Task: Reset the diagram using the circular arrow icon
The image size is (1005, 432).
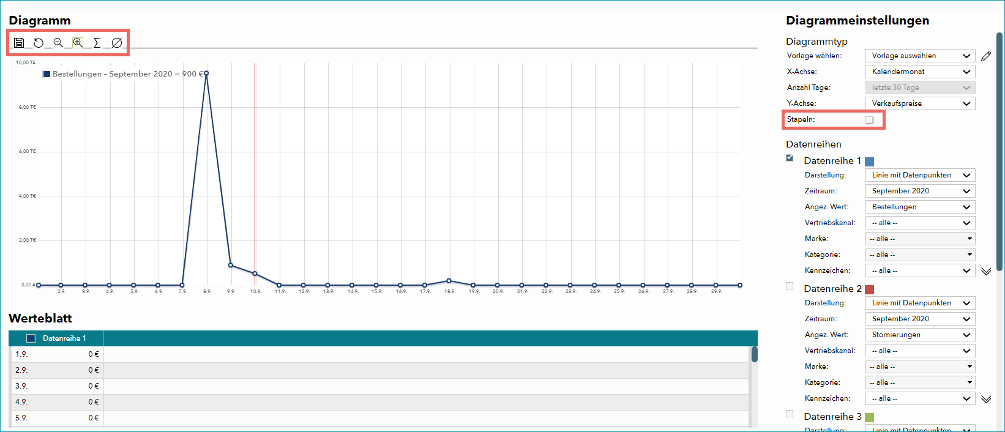Action: (39, 43)
